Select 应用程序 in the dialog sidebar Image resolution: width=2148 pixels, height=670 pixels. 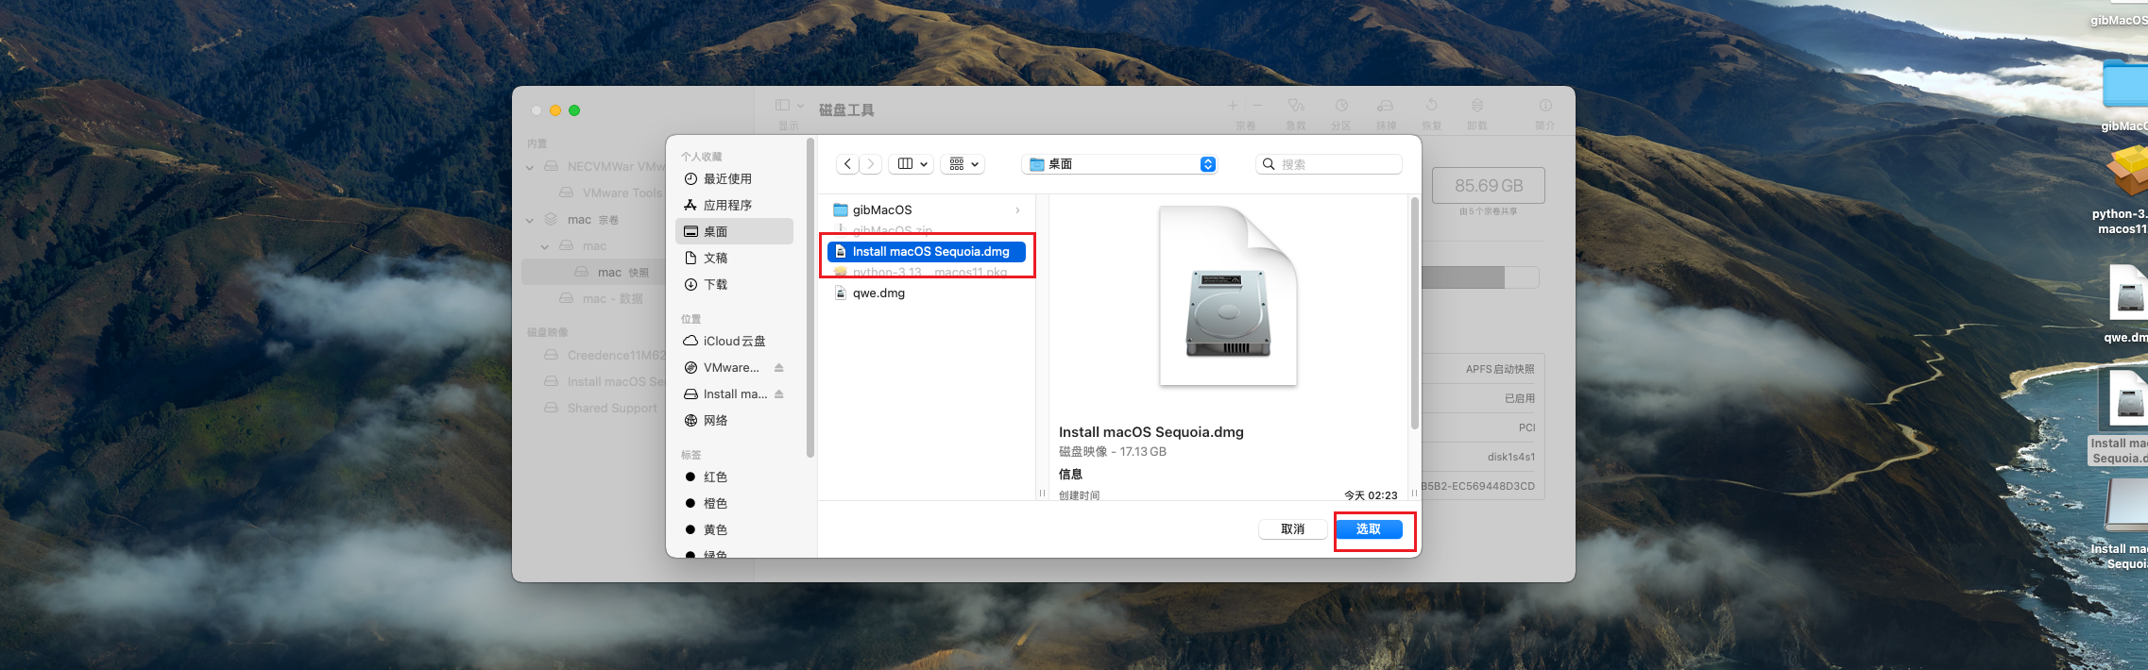point(734,205)
